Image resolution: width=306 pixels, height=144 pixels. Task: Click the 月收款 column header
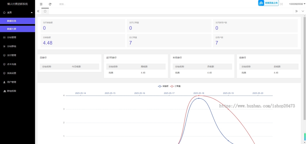(x=211, y=67)
